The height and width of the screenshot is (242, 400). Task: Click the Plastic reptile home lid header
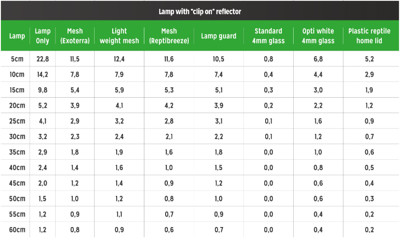click(369, 36)
